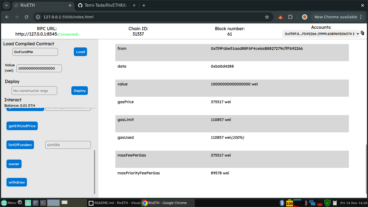Click the MetaMask fox extension icon
The height and width of the screenshot is (207, 368).
[280, 17]
